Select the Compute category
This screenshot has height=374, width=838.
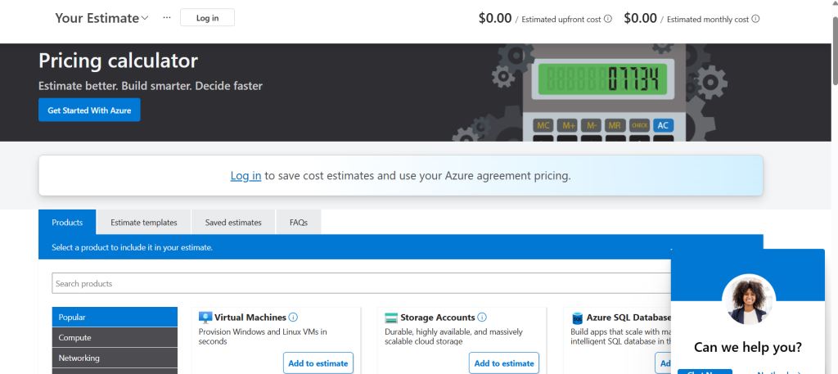[x=115, y=338]
